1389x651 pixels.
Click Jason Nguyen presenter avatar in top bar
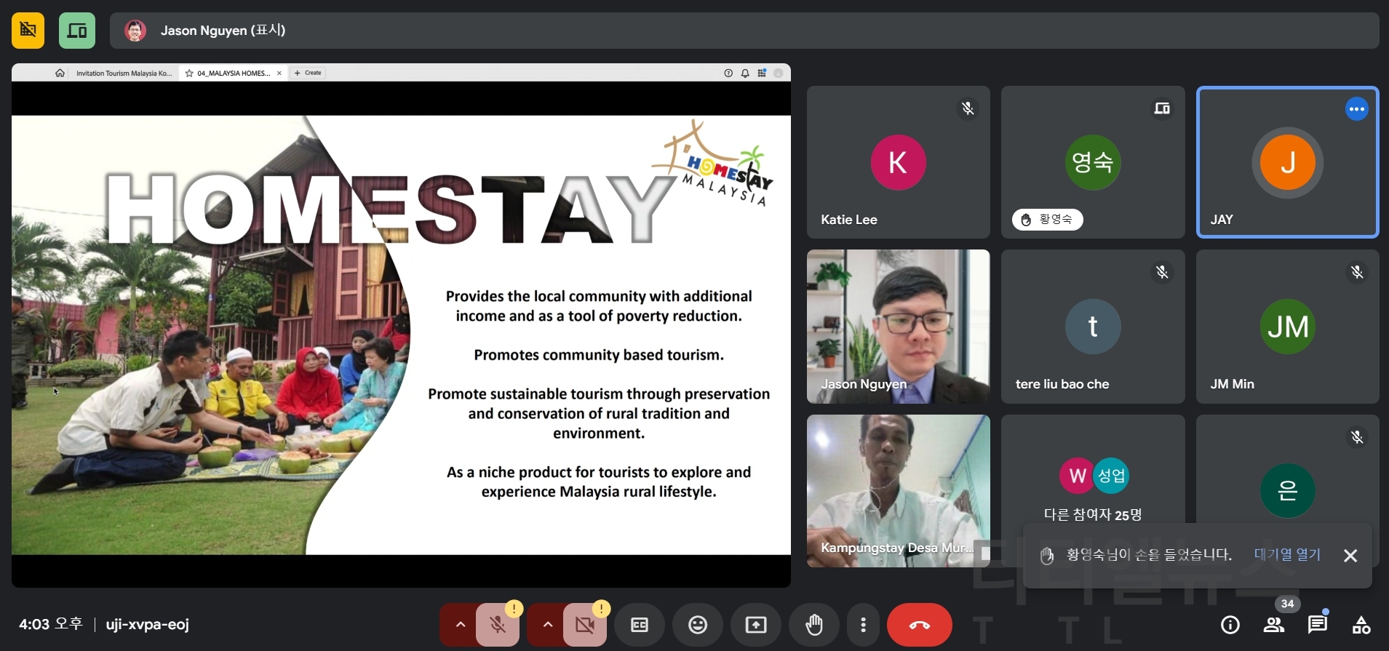point(135,31)
